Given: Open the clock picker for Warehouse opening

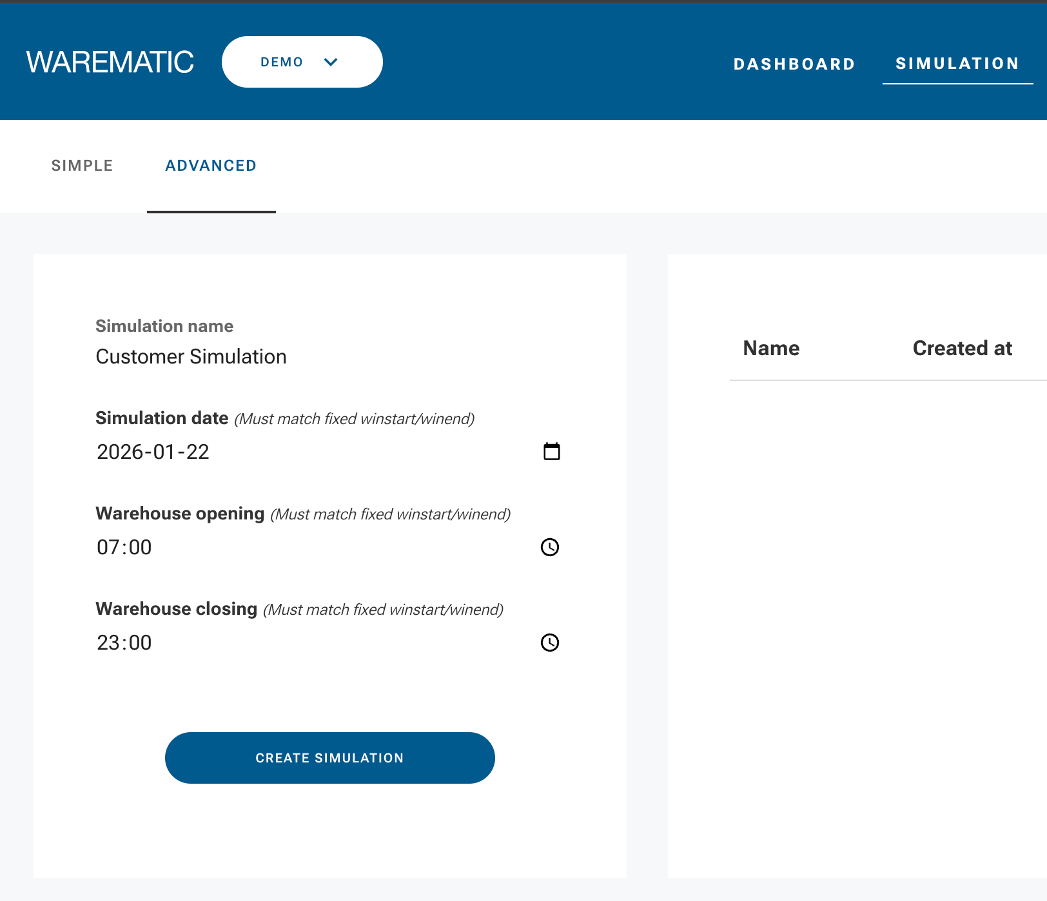Looking at the screenshot, I should (549, 548).
